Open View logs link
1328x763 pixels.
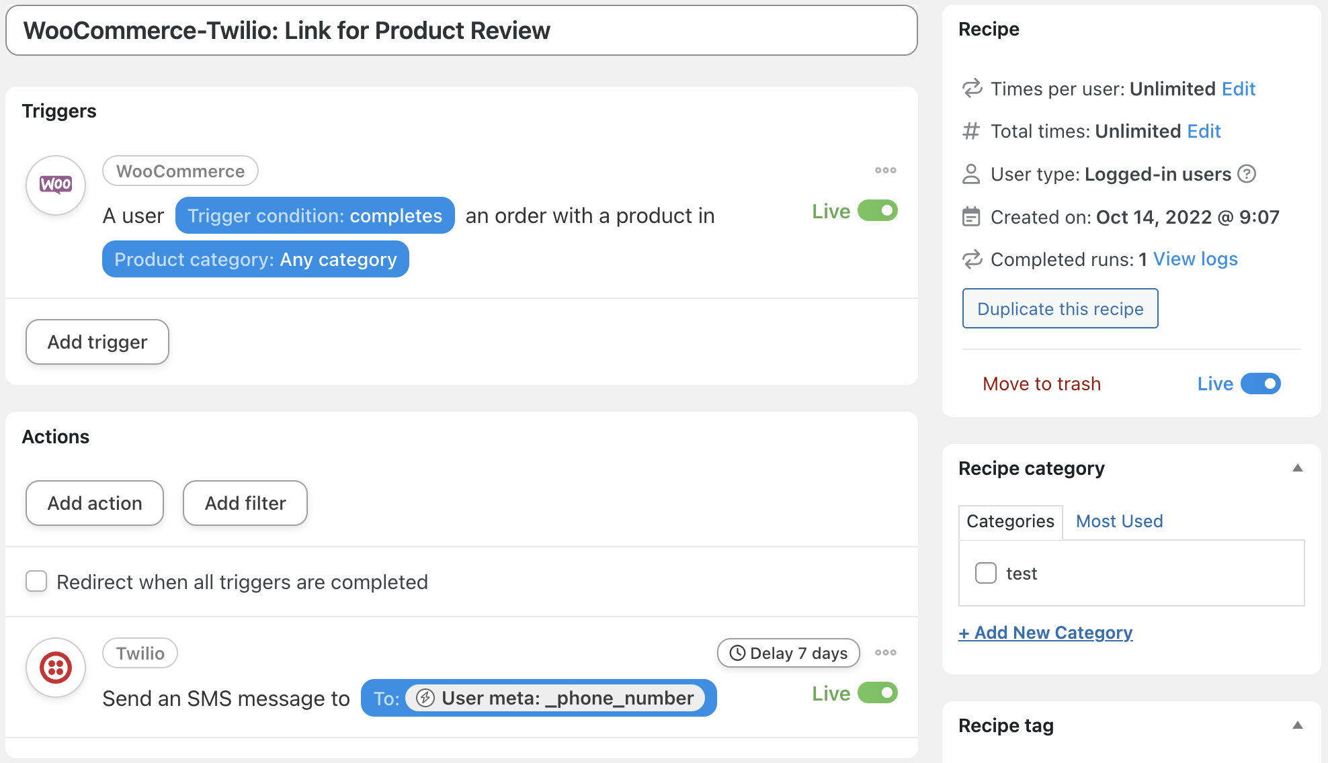(x=1196, y=259)
